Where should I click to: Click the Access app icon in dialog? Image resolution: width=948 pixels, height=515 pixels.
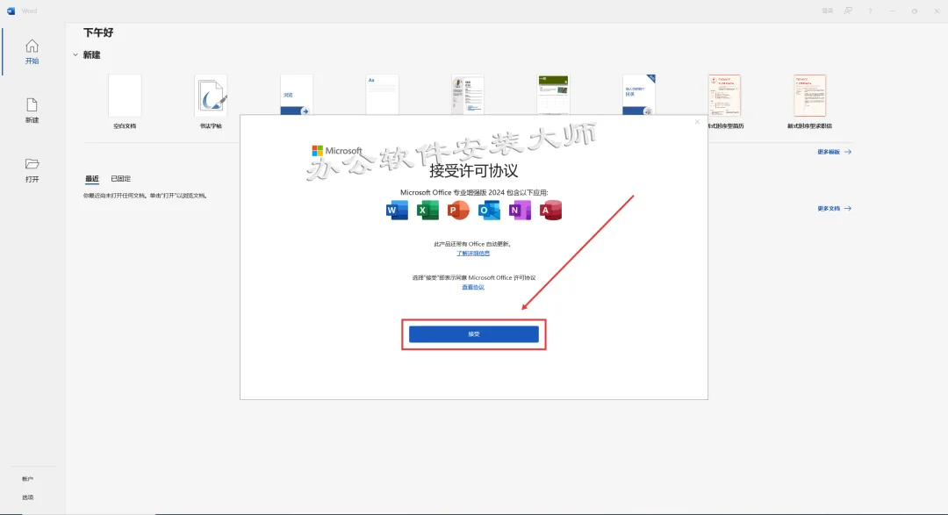pyautogui.click(x=550, y=211)
